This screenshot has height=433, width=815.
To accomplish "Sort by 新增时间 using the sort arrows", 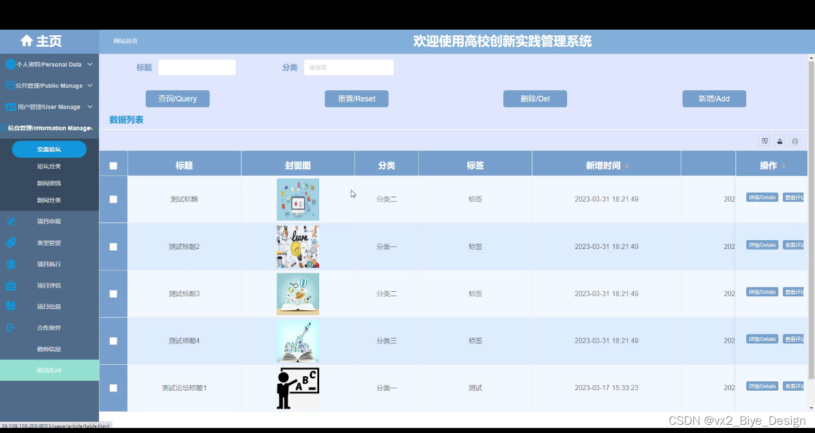I will point(626,166).
